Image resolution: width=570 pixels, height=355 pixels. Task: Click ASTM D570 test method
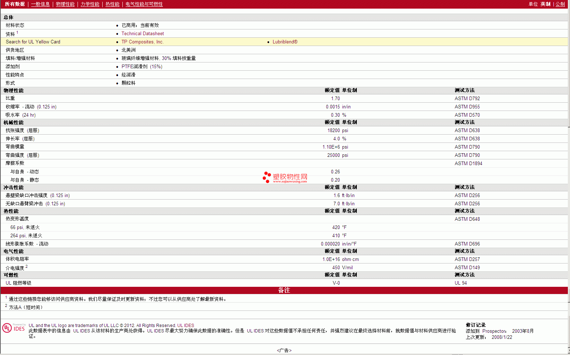(x=467, y=115)
